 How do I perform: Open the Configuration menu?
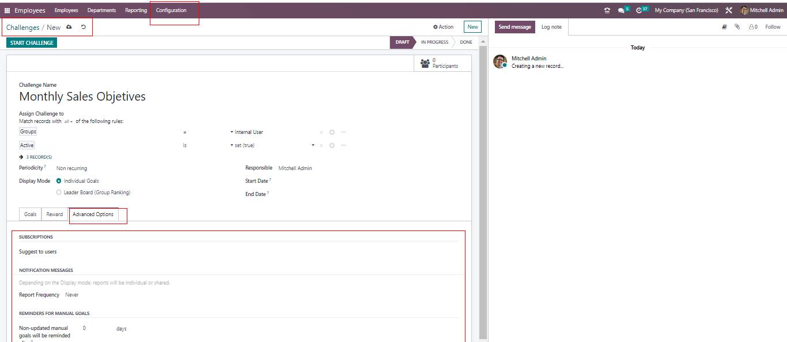[171, 10]
